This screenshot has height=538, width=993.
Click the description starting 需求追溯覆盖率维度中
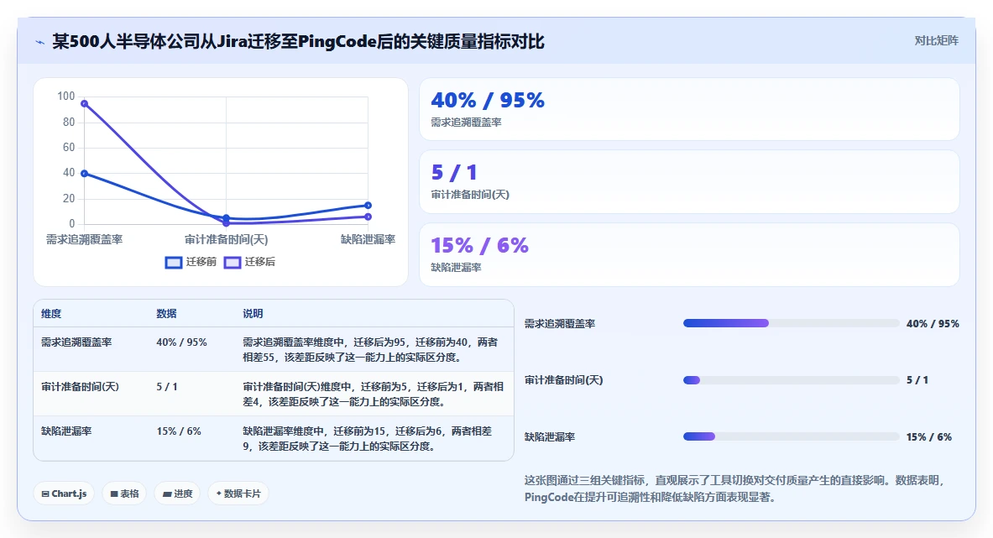370,349
